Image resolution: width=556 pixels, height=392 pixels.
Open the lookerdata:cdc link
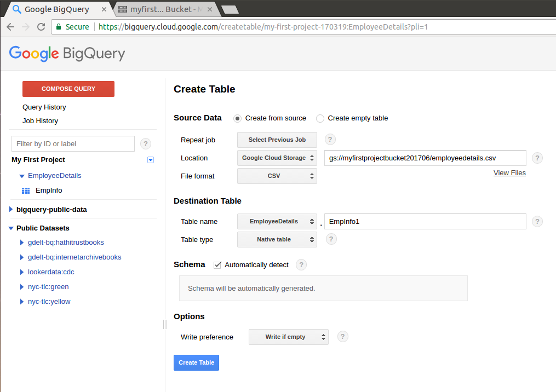51,272
